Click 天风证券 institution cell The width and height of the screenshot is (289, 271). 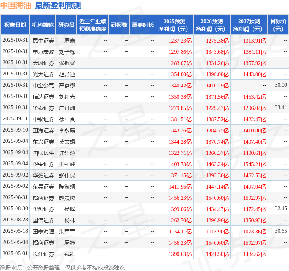point(43,63)
